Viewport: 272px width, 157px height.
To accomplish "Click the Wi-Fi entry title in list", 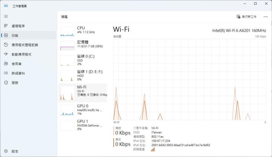I will pyautogui.click(x=82, y=87).
